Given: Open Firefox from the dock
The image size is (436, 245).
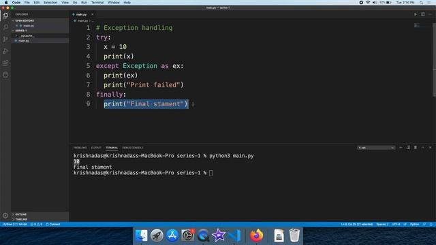Looking at the screenshot, I should pos(256,235).
